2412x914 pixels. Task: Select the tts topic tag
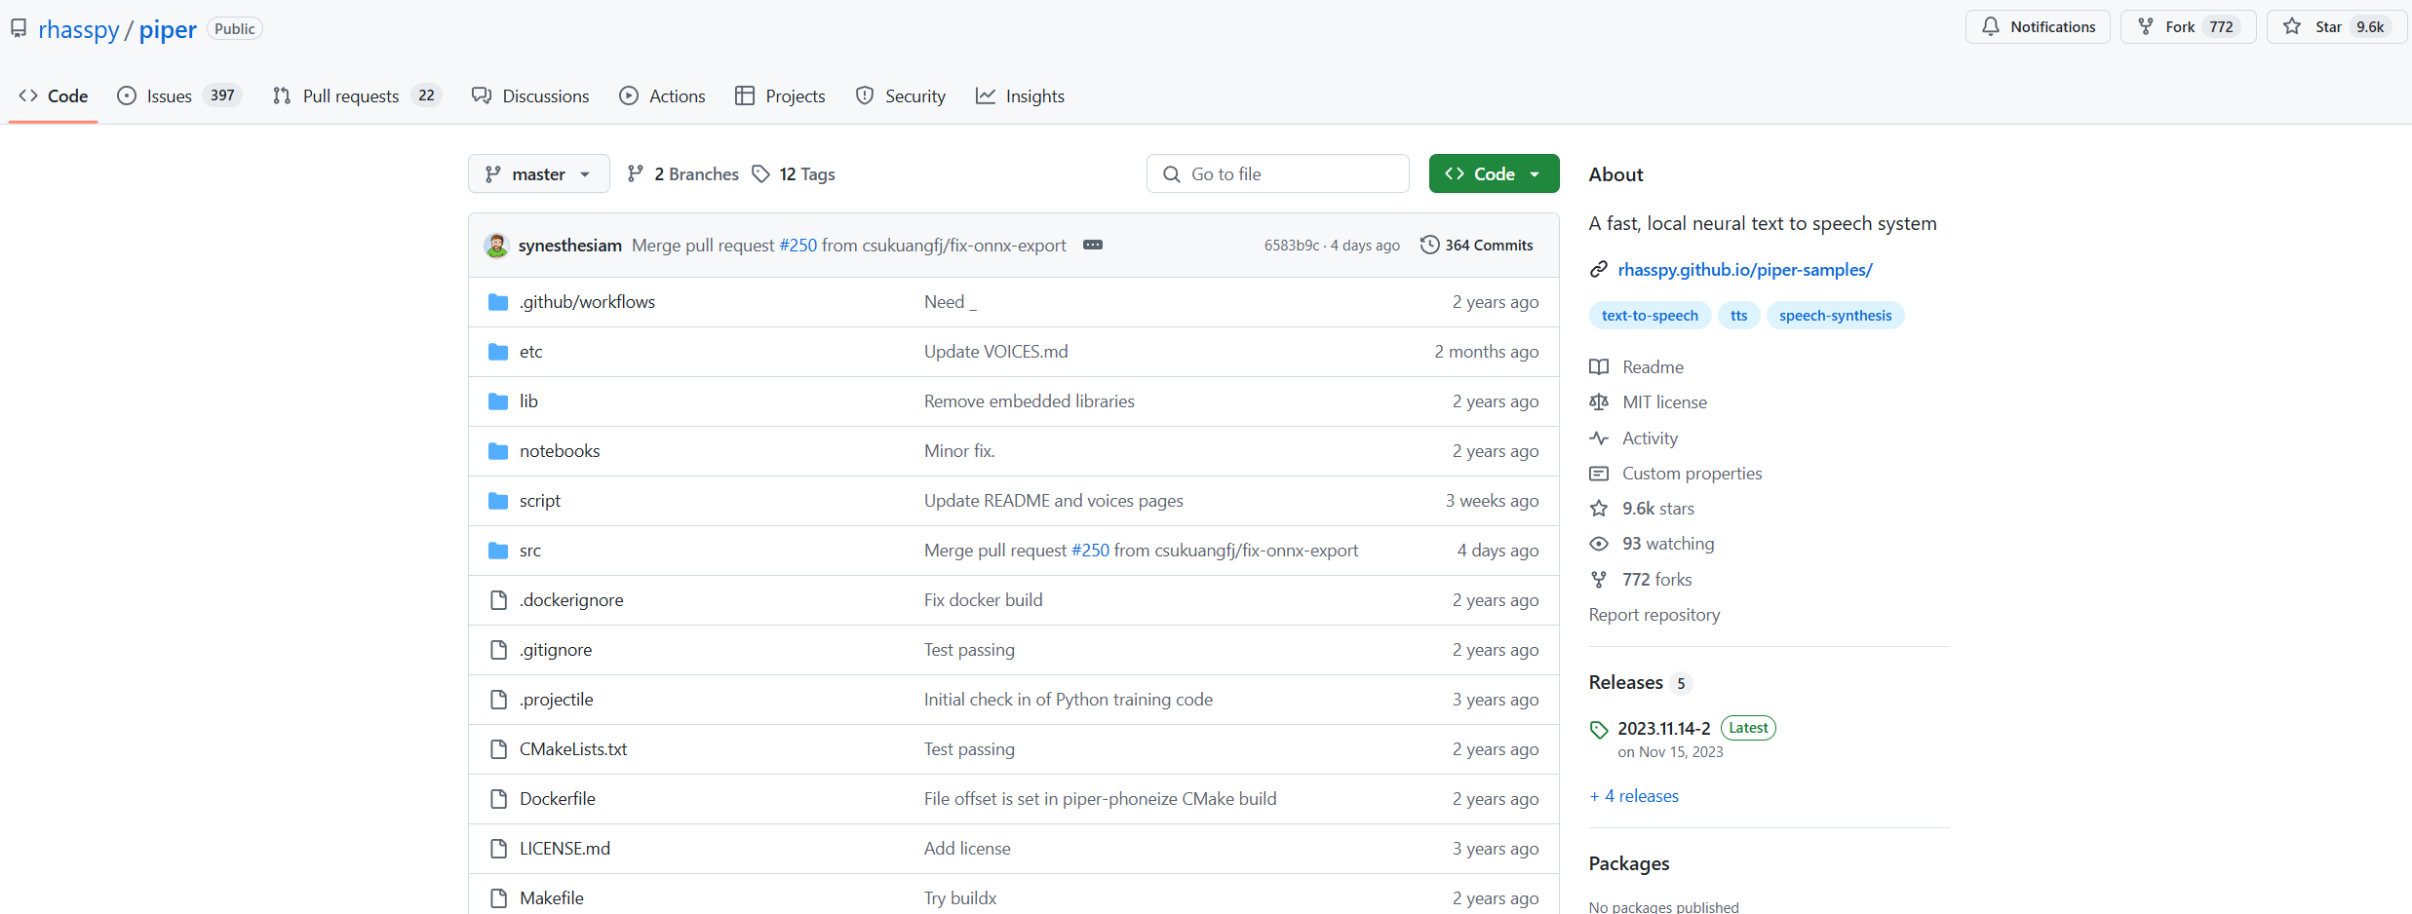[x=1738, y=316]
